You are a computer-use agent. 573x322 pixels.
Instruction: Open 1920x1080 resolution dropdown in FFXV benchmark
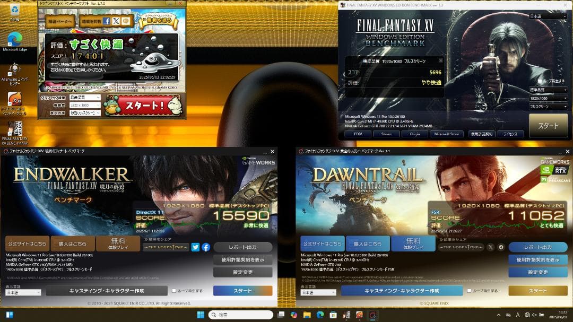pos(548,98)
